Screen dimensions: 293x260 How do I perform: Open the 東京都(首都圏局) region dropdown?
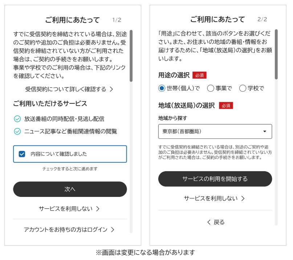tap(215, 131)
